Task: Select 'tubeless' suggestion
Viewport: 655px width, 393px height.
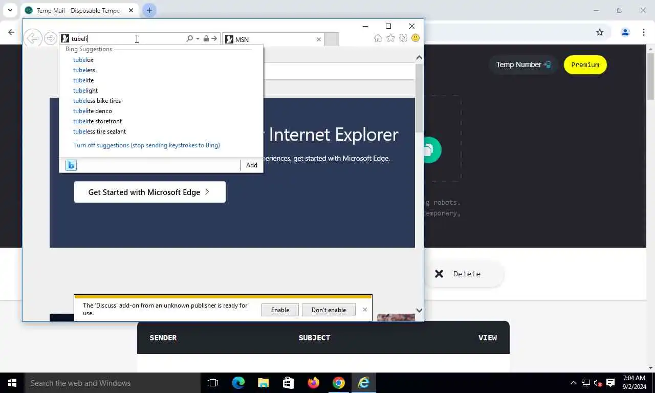Action: tap(84, 70)
